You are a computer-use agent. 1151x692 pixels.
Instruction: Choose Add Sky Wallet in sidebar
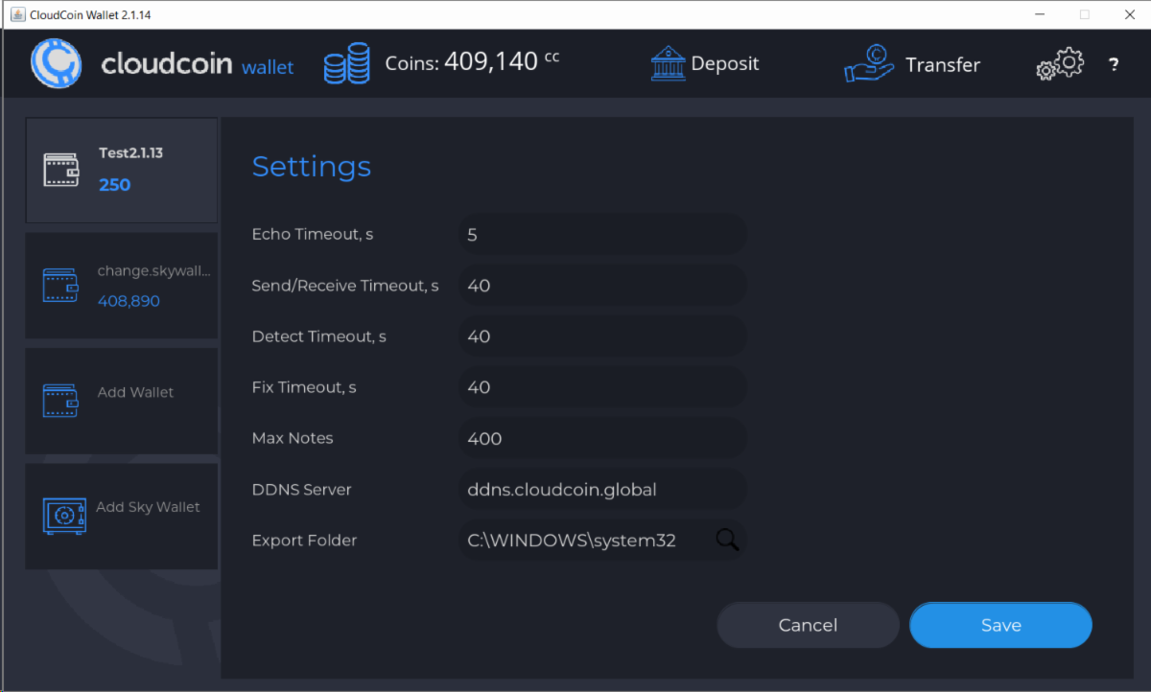click(x=122, y=516)
